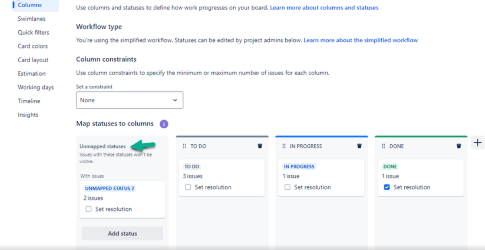Viewport: 485px width, 250px height.
Task: Click the plus icon to add a column
Action: click(478, 142)
